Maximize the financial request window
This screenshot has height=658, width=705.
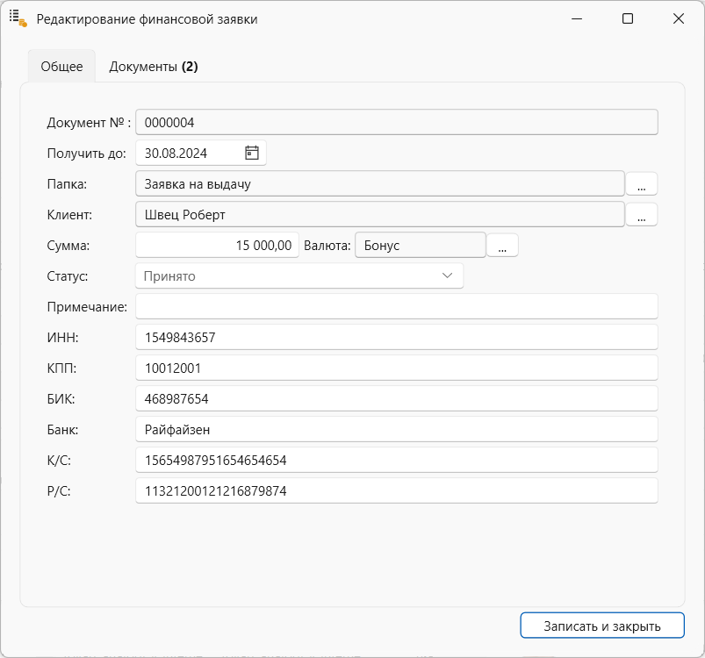[628, 18]
